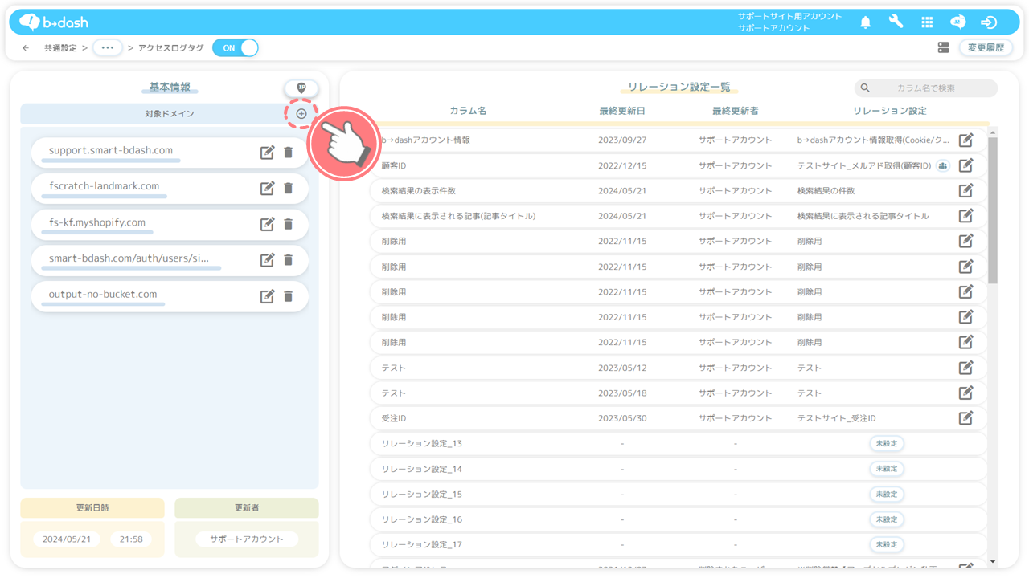Add a new target domain with plus icon

(301, 114)
